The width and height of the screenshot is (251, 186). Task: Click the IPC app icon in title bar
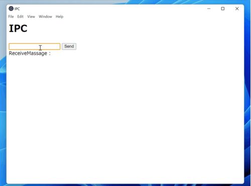[11, 9]
